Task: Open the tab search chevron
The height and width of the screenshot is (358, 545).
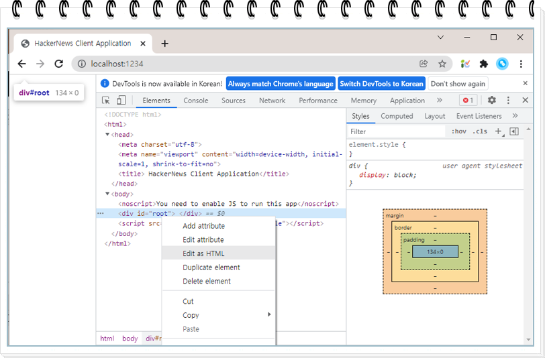Action: (440, 37)
